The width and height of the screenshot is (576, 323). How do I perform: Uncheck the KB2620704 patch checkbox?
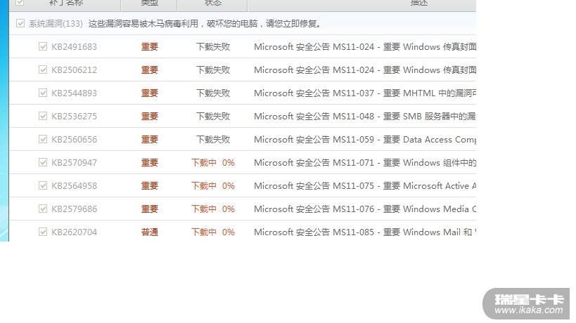pyautogui.click(x=43, y=232)
